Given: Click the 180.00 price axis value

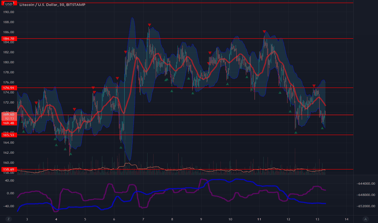Looking at the screenshot, I should [x=9, y=62].
